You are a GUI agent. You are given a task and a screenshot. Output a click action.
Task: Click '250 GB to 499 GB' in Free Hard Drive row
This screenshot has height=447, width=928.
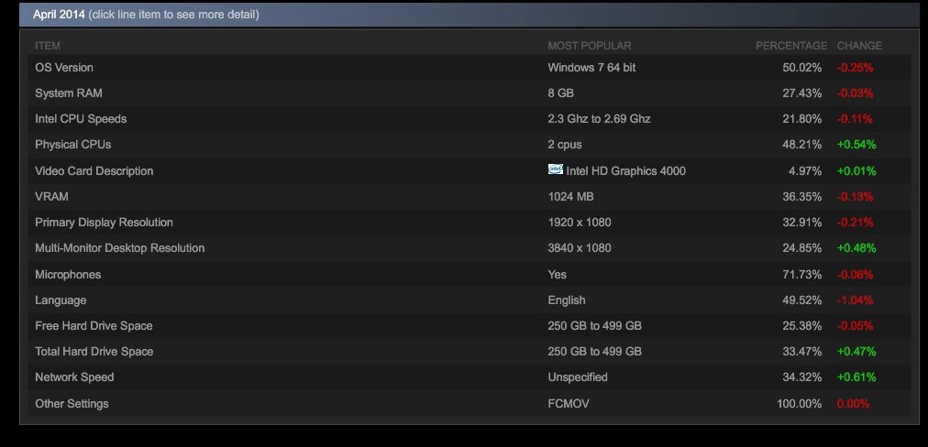tap(595, 326)
